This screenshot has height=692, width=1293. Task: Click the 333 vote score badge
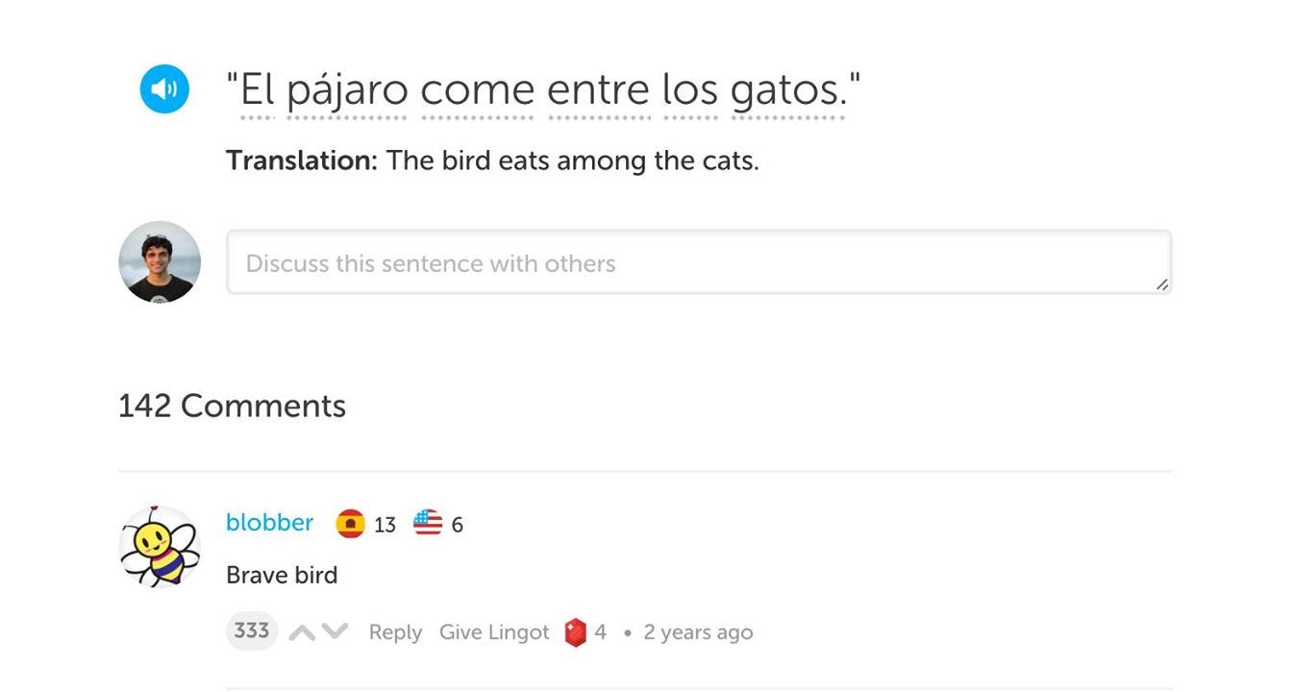click(251, 631)
